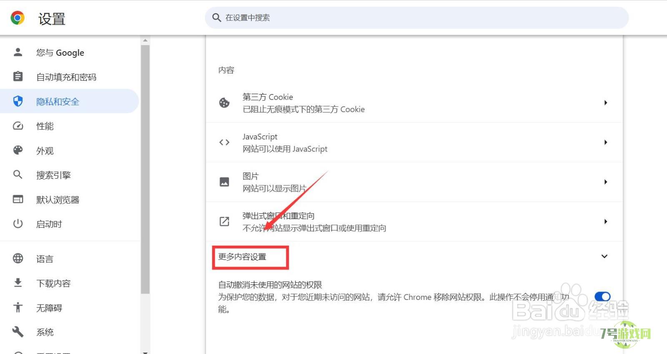
Task: Open 默认浏览器 settings section
Action: pos(69,199)
